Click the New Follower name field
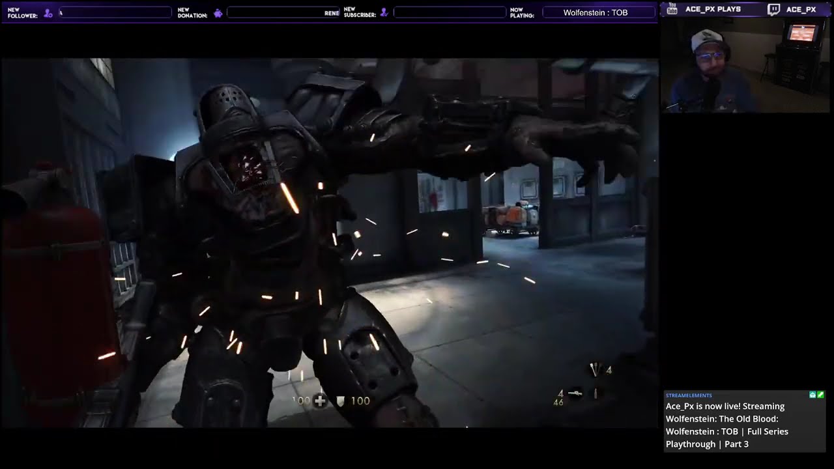The width and height of the screenshot is (834, 469). 115,12
